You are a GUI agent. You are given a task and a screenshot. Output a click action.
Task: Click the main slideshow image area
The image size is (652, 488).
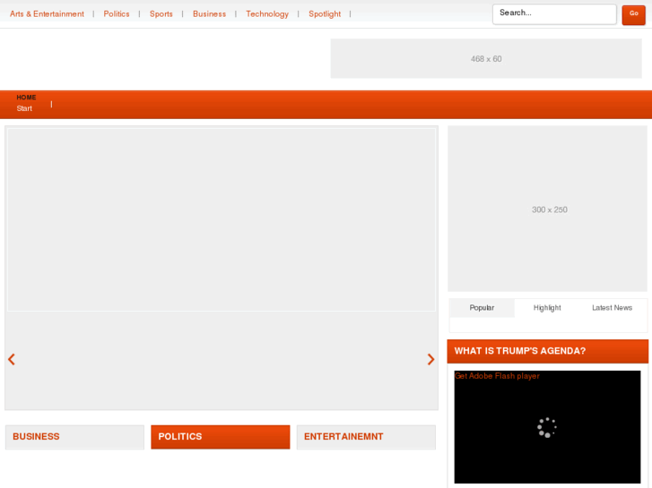[x=222, y=219]
